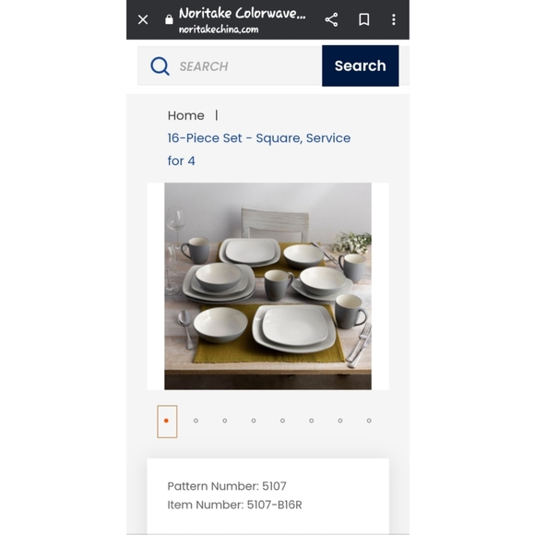This screenshot has height=535, width=535.
Task: Focus the SEARCH text input field
Action: point(230,65)
